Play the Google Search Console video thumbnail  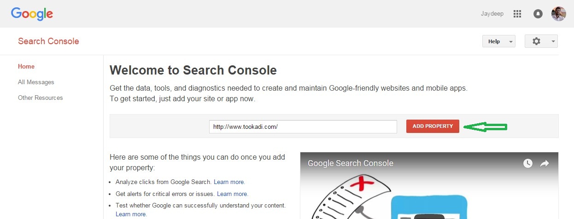pos(429,185)
